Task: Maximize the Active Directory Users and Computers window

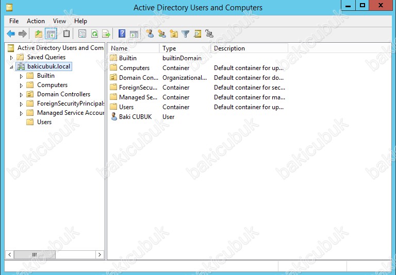Action: [x=362, y=5]
